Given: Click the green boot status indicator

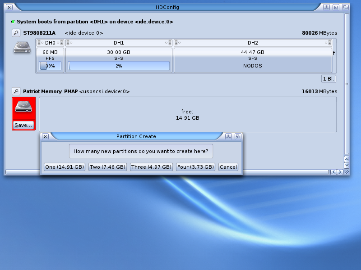Looking at the screenshot, I should (13, 22).
